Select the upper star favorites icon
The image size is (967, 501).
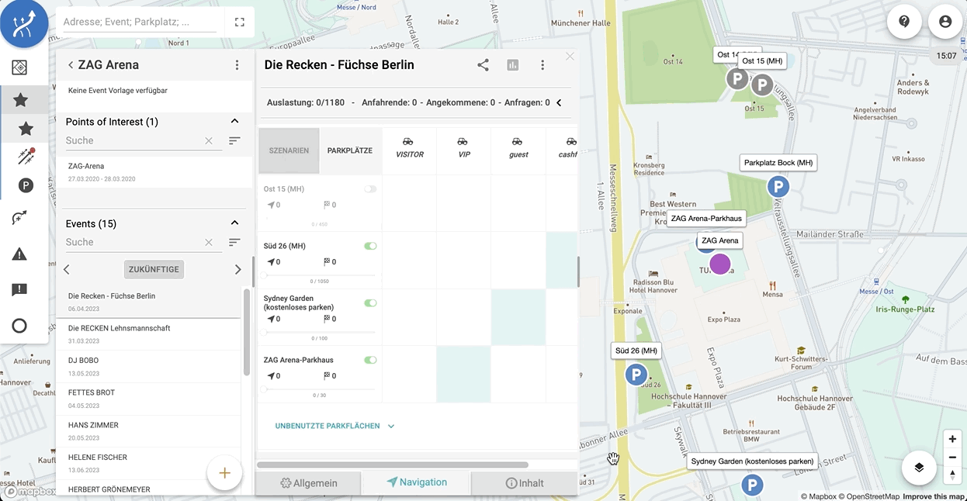(x=20, y=99)
